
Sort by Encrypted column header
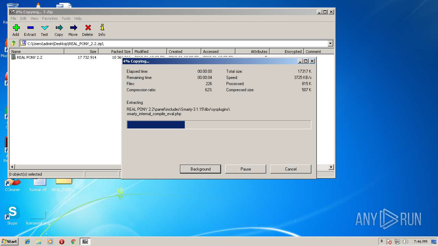point(287,52)
